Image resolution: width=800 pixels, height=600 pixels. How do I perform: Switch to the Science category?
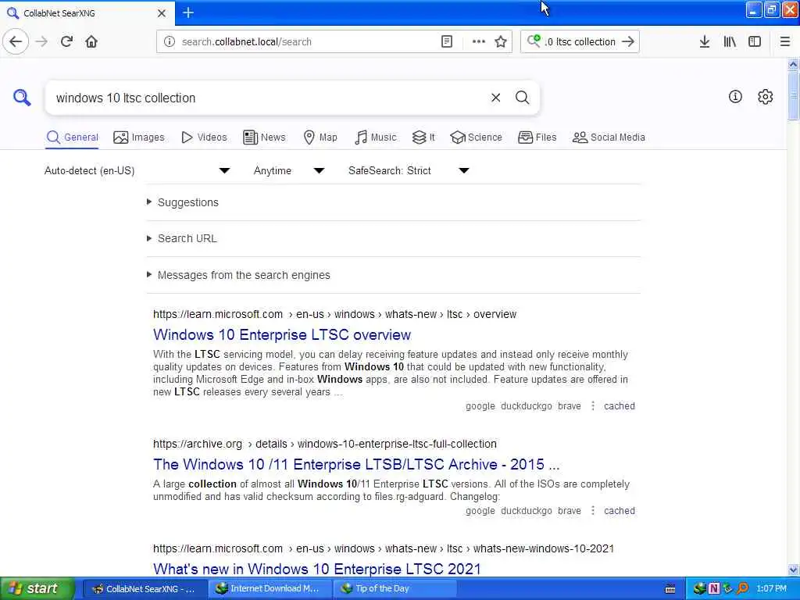click(476, 137)
